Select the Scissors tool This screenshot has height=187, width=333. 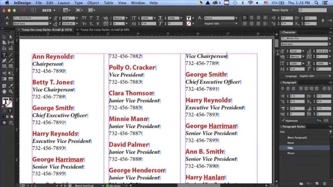point(4,73)
